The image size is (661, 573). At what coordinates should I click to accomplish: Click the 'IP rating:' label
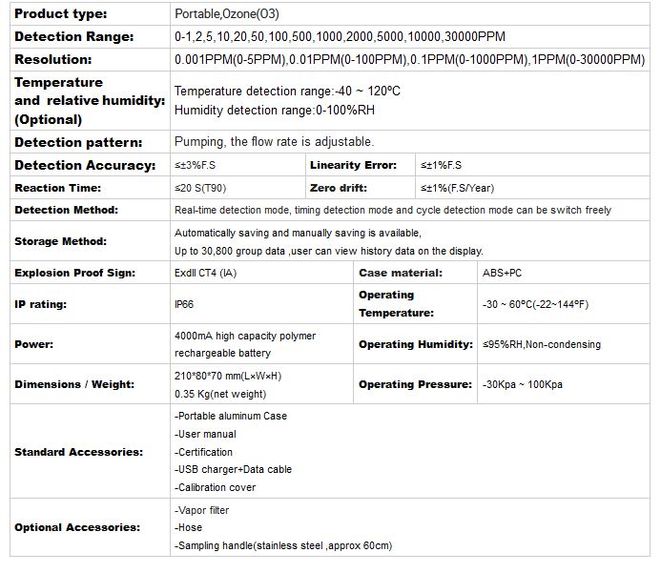pos(40,304)
